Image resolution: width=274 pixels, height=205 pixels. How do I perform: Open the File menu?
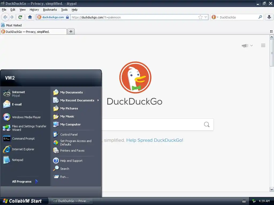coord(4,10)
